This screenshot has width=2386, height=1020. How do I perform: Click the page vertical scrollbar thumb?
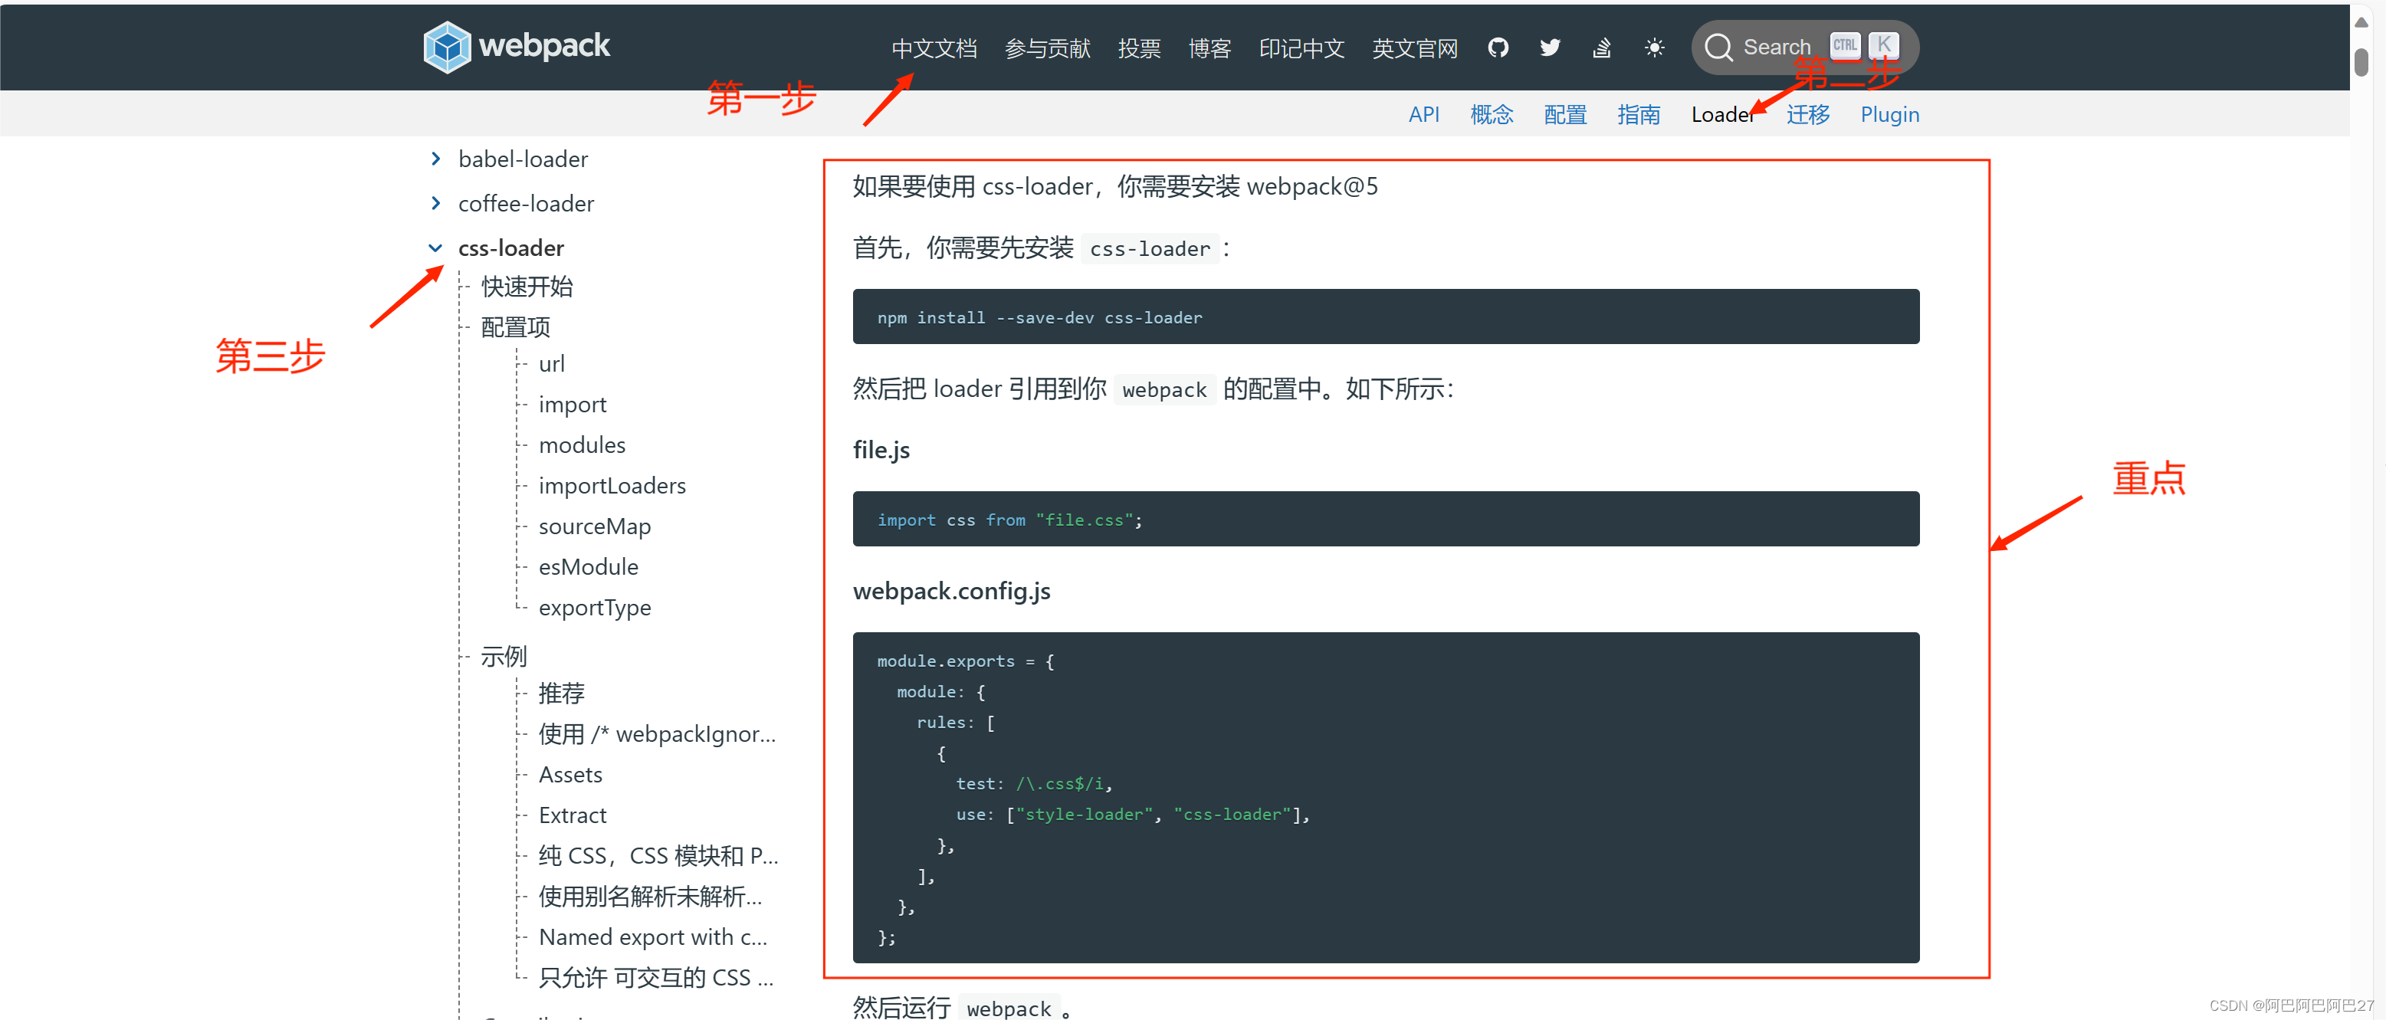[2360, 63]
